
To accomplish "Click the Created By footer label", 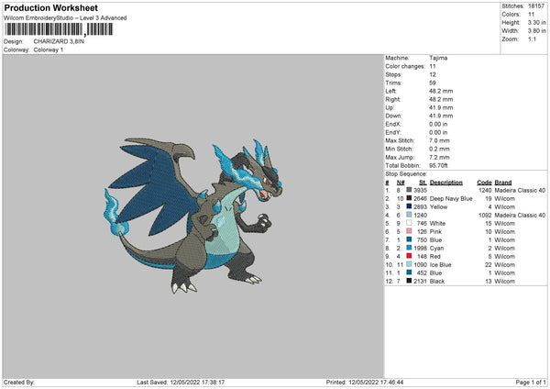I will tap(19, 383).
